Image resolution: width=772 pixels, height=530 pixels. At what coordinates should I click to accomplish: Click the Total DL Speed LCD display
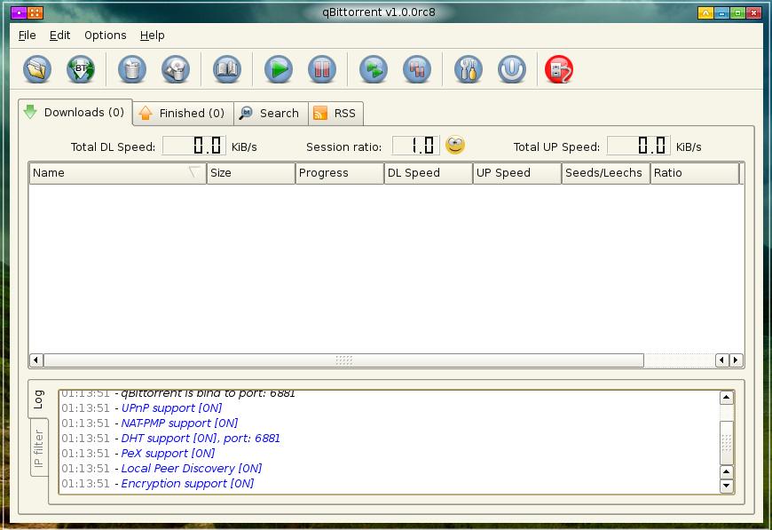(x=194, y=146)
